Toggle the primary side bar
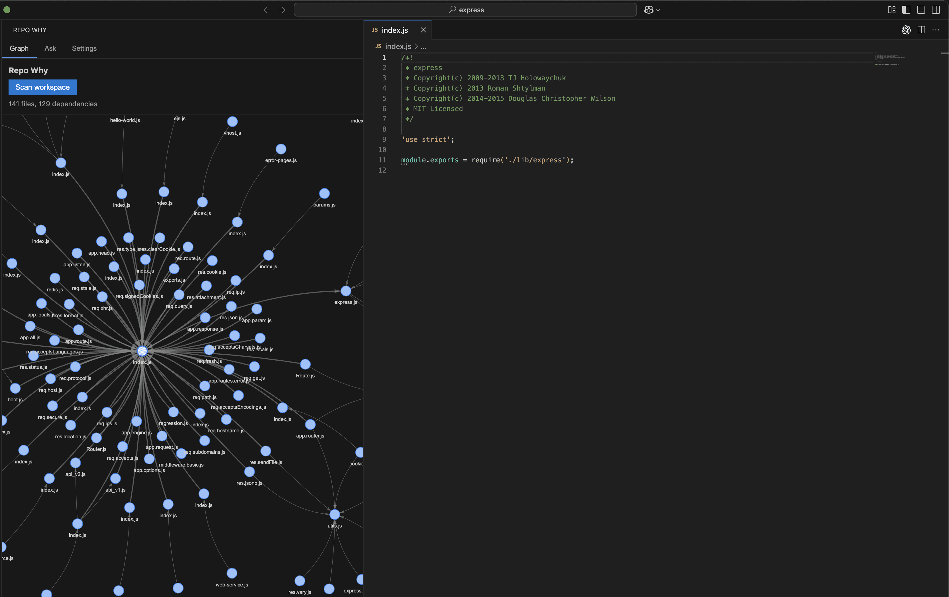This screenshot has width=949, height=597. pos(906,10)
